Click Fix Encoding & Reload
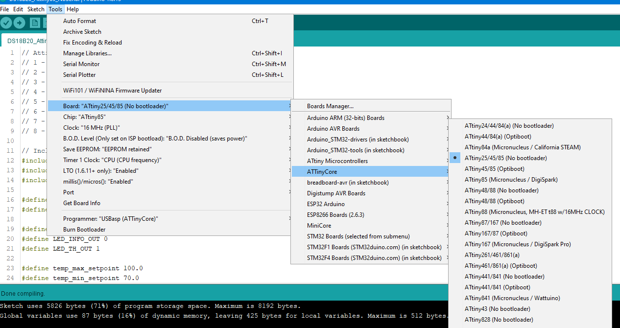The height and width of the screenshot is (328, 620). pyautogui.click(x=170, y=43)
